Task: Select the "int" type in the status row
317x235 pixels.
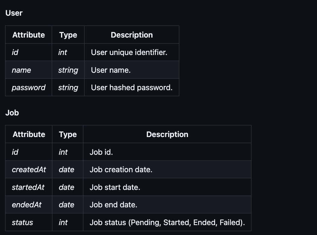Action: click(63, 223)
